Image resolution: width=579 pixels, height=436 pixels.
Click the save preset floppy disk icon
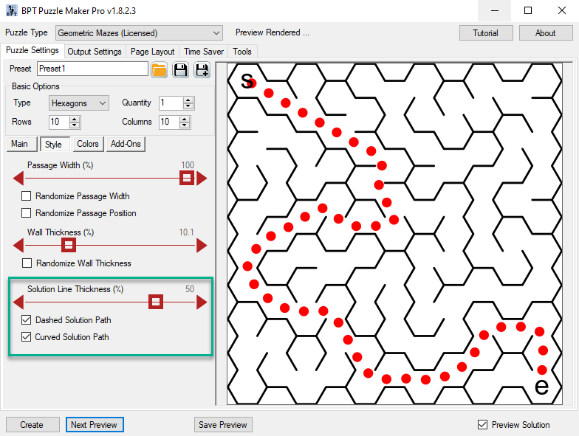point(180,70)
